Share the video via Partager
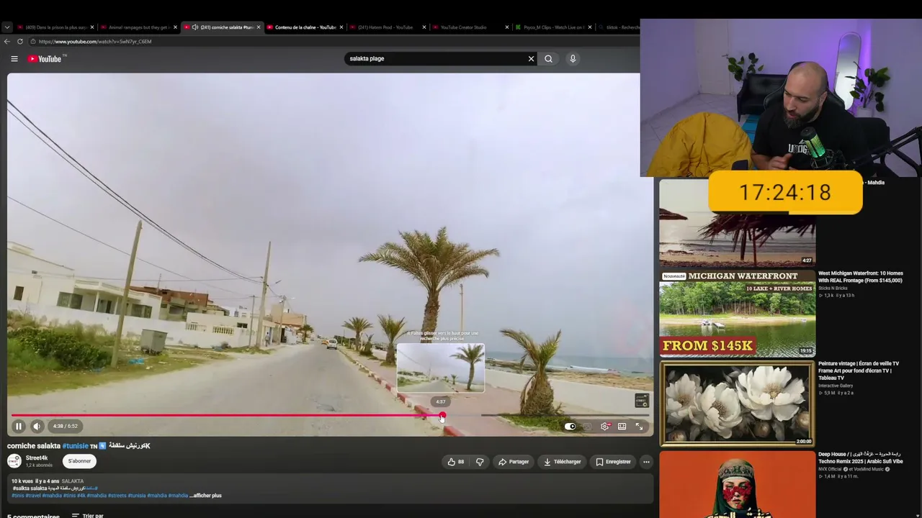Viewport: 922px width, 518px height. pyautogui.click(x=514, y=462)
